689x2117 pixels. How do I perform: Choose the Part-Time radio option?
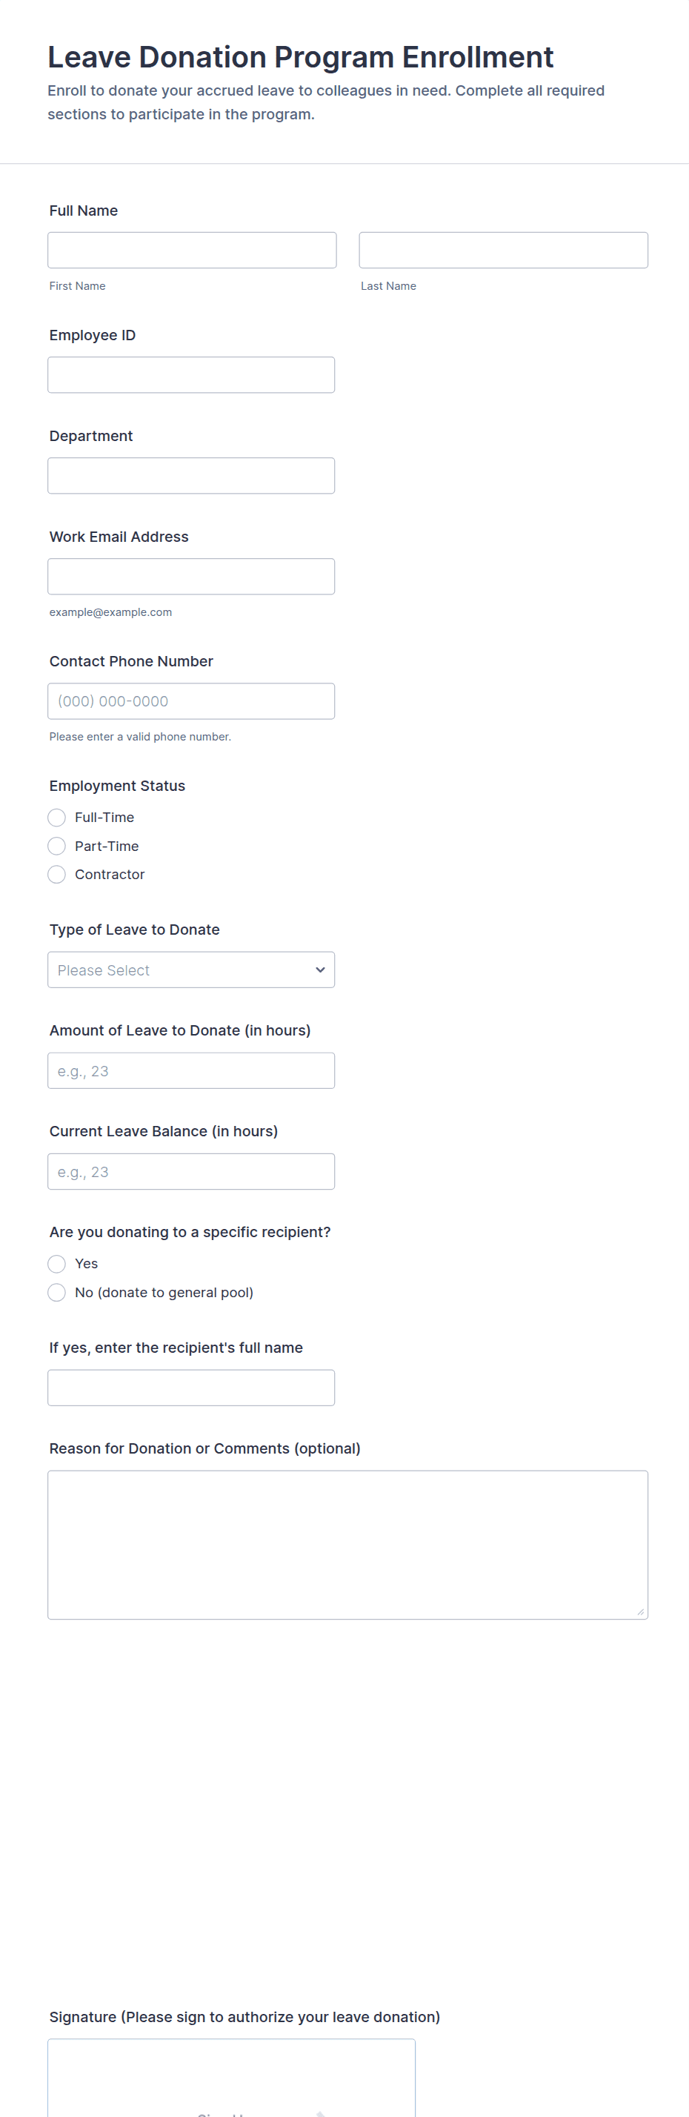click(56, 846)
